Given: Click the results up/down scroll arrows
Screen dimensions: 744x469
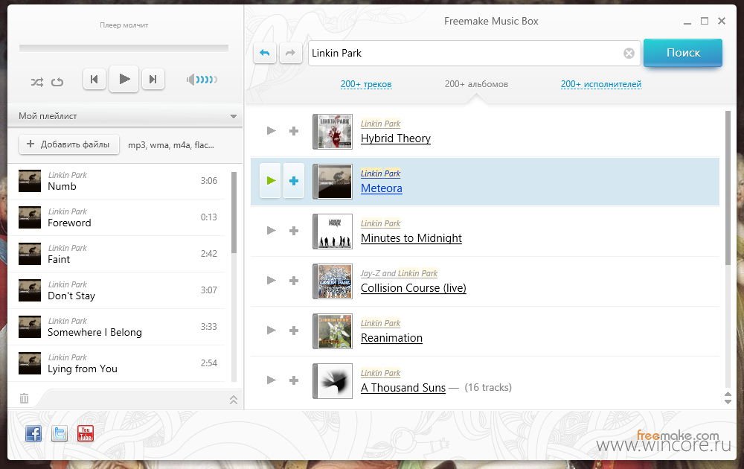Looking at the screenshot, I should coord(728,398).
